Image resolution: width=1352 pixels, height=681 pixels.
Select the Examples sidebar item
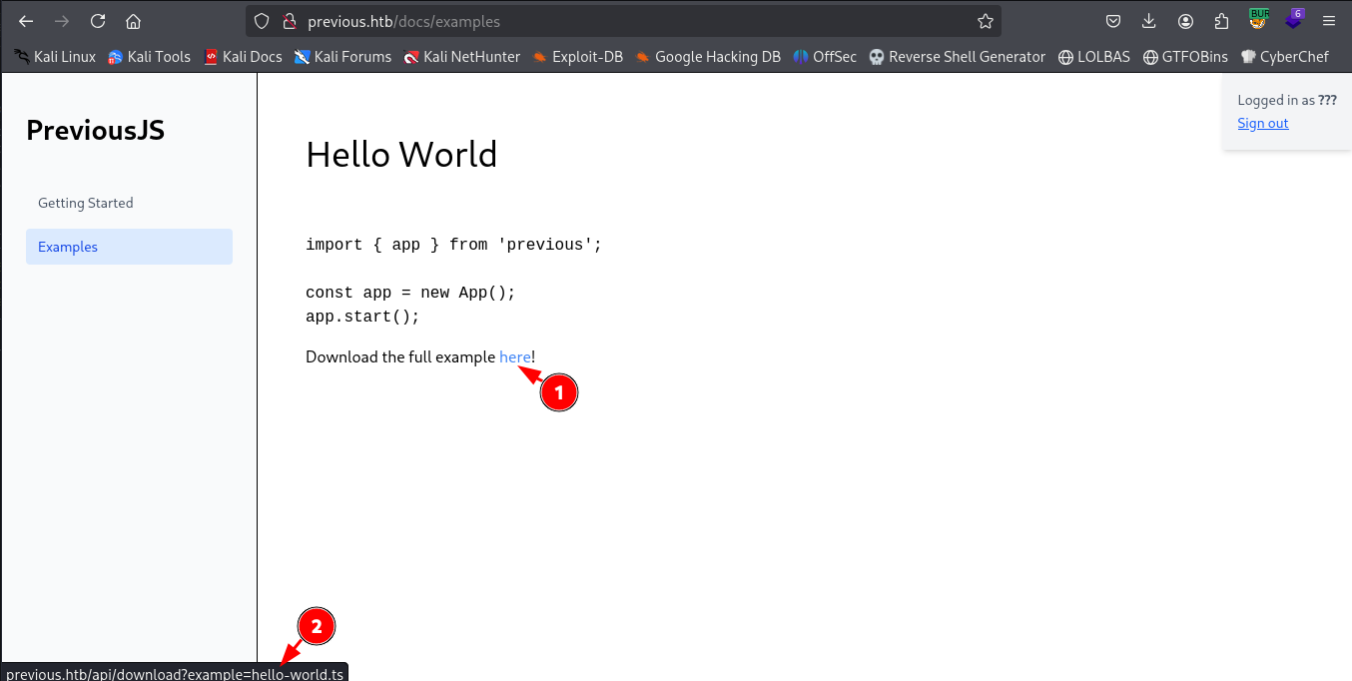coord(68,247)
